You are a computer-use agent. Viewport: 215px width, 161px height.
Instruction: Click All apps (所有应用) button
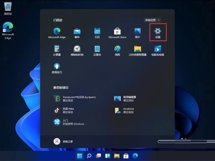(152, 20)
